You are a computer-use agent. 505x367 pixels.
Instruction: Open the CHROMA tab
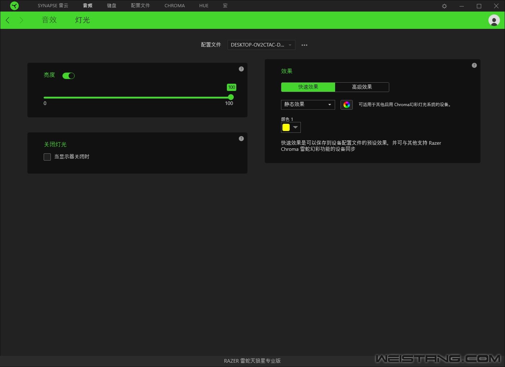175,6
